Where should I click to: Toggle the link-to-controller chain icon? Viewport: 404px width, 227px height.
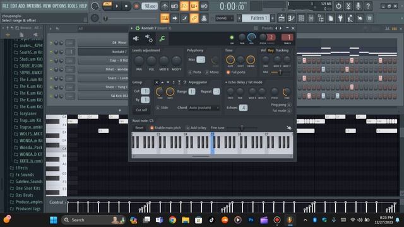point(194,18)
